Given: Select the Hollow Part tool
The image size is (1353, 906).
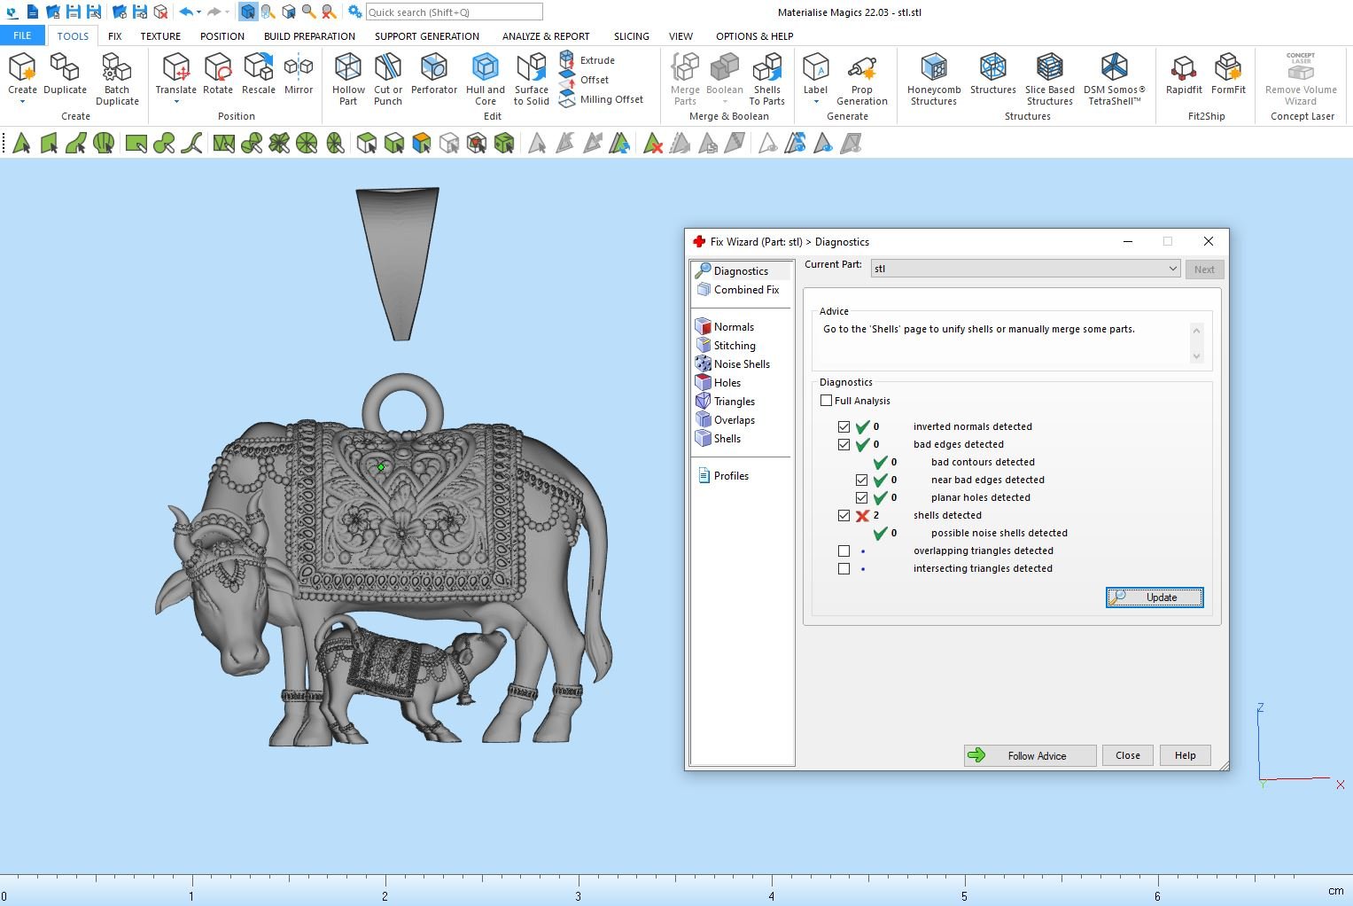Looking at the screenshot, I should click(348, 78).
